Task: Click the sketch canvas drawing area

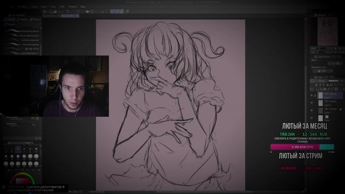Action: tap(170, 105)
